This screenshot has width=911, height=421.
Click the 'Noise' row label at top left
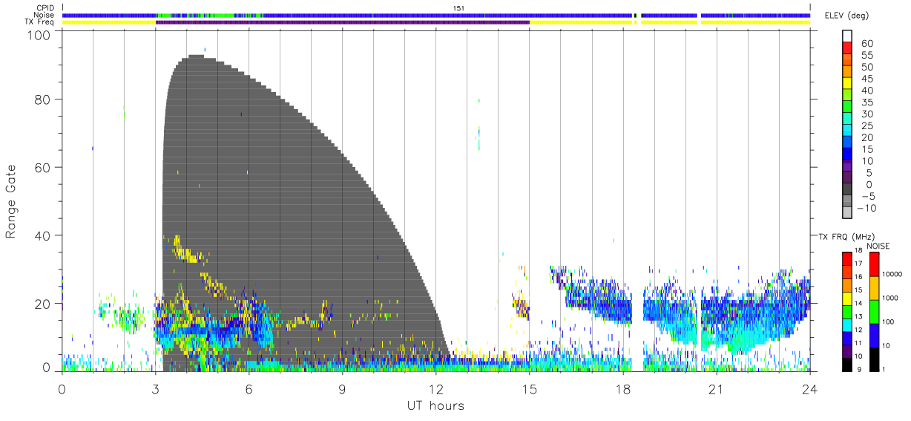tap(45, 15)
